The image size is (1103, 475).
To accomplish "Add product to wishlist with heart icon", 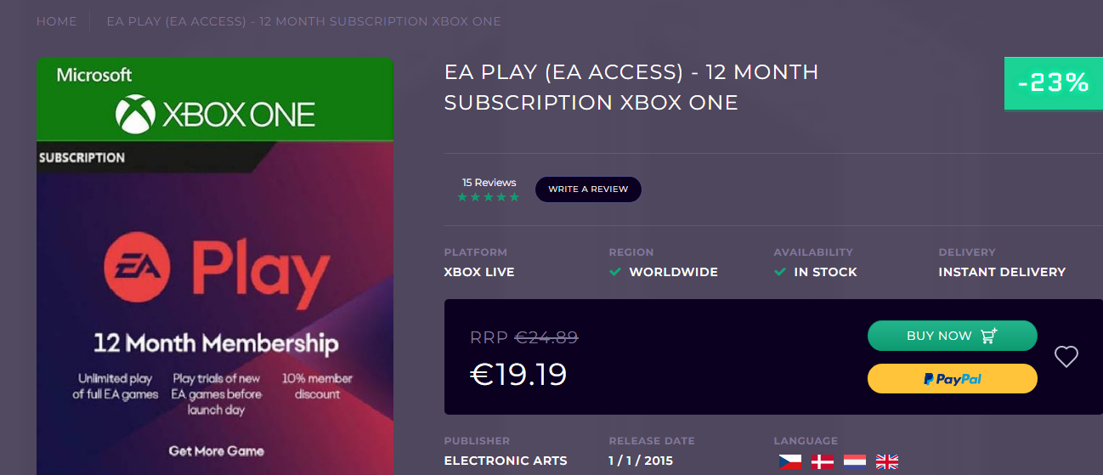I will coord(1066,357).
